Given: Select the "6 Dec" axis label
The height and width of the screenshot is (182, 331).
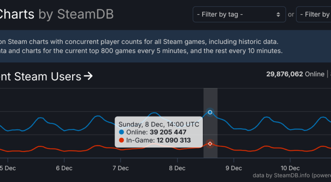Looking at the screenshot, I should pos(64,168).
